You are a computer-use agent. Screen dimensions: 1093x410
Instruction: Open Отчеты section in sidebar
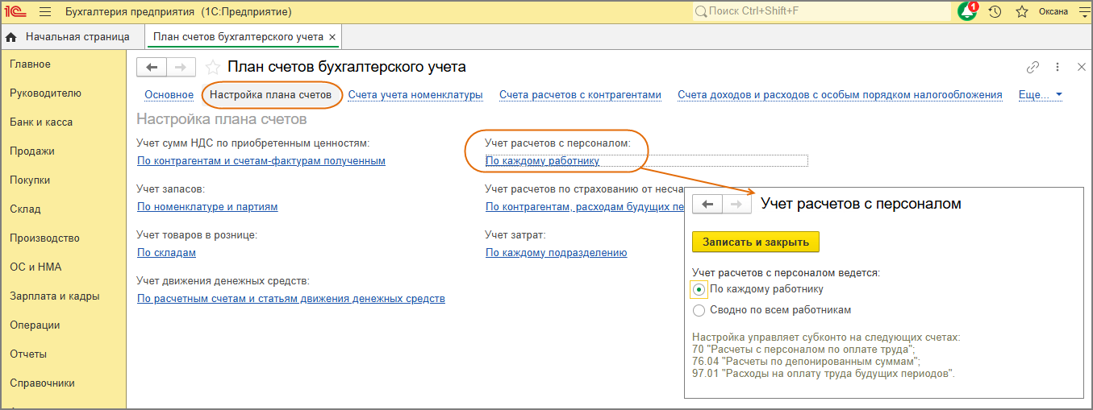[28, 354]
